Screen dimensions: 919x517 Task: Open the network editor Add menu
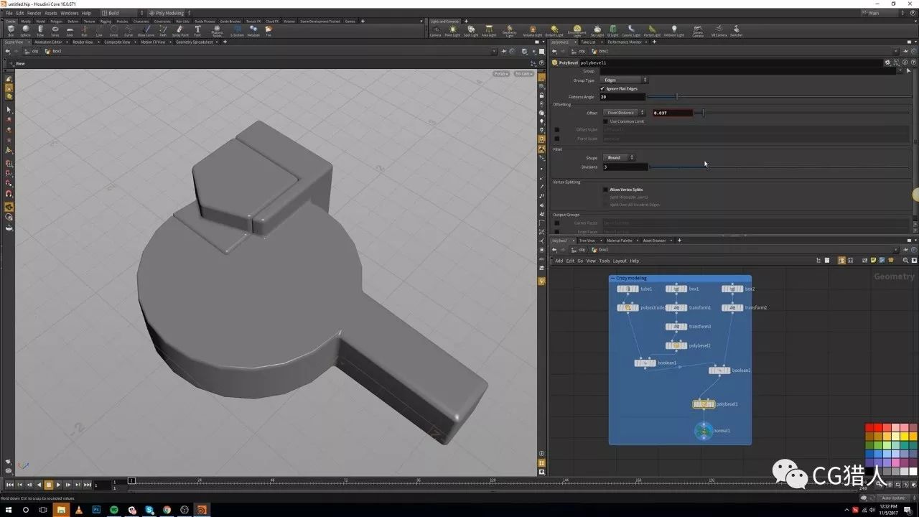click(x=559, y=261)
